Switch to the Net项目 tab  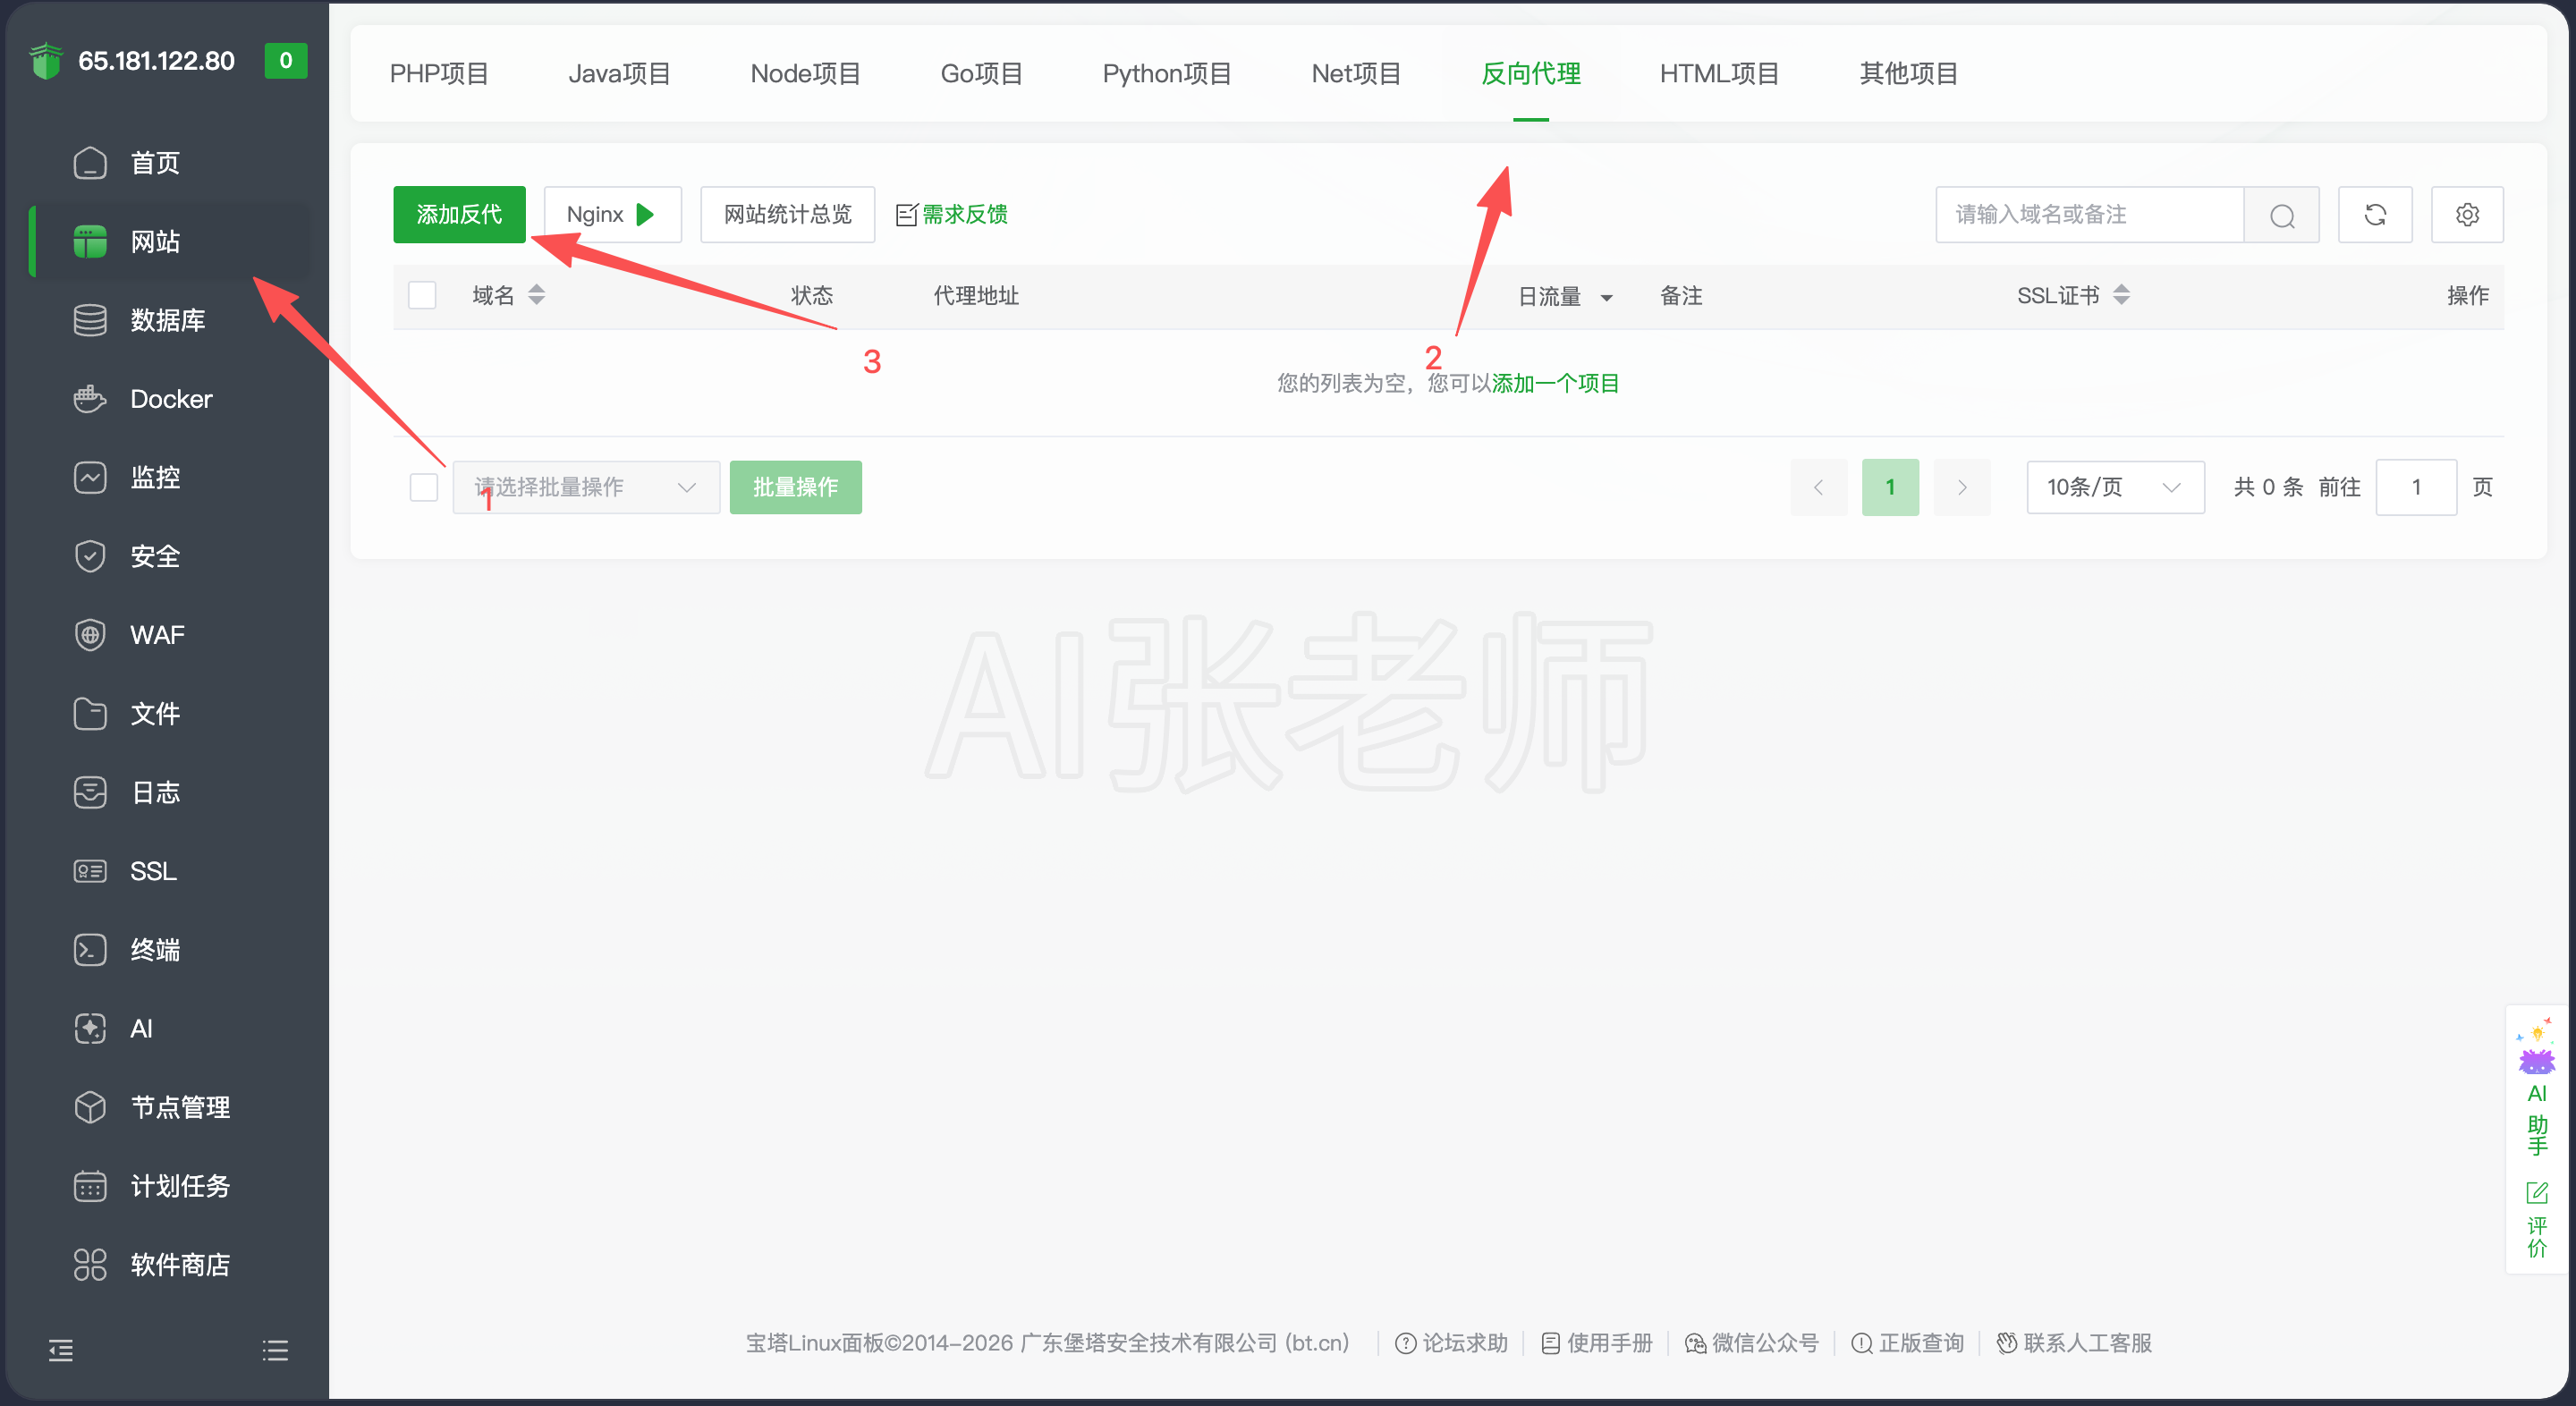[x=1356, y=74]
